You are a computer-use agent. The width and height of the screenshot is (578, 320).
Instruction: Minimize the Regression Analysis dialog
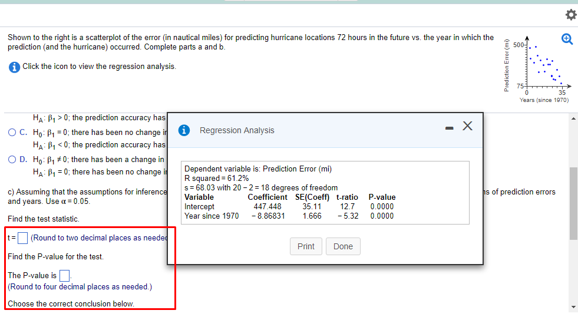coord(449,128)
